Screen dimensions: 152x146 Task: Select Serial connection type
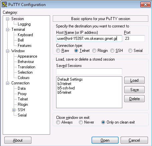click(135, 51)
